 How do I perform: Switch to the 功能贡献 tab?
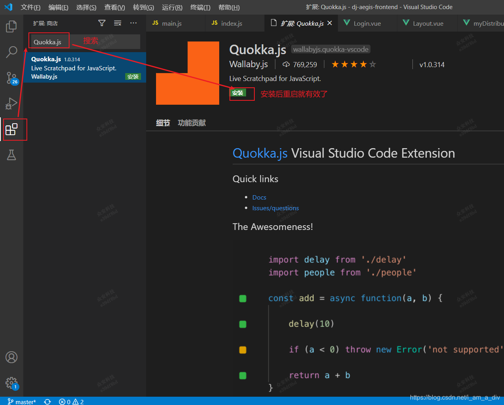pyautogui.click(x=192, y=123)
